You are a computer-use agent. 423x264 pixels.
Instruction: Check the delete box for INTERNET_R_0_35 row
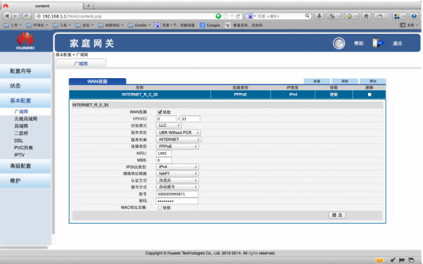369,94
